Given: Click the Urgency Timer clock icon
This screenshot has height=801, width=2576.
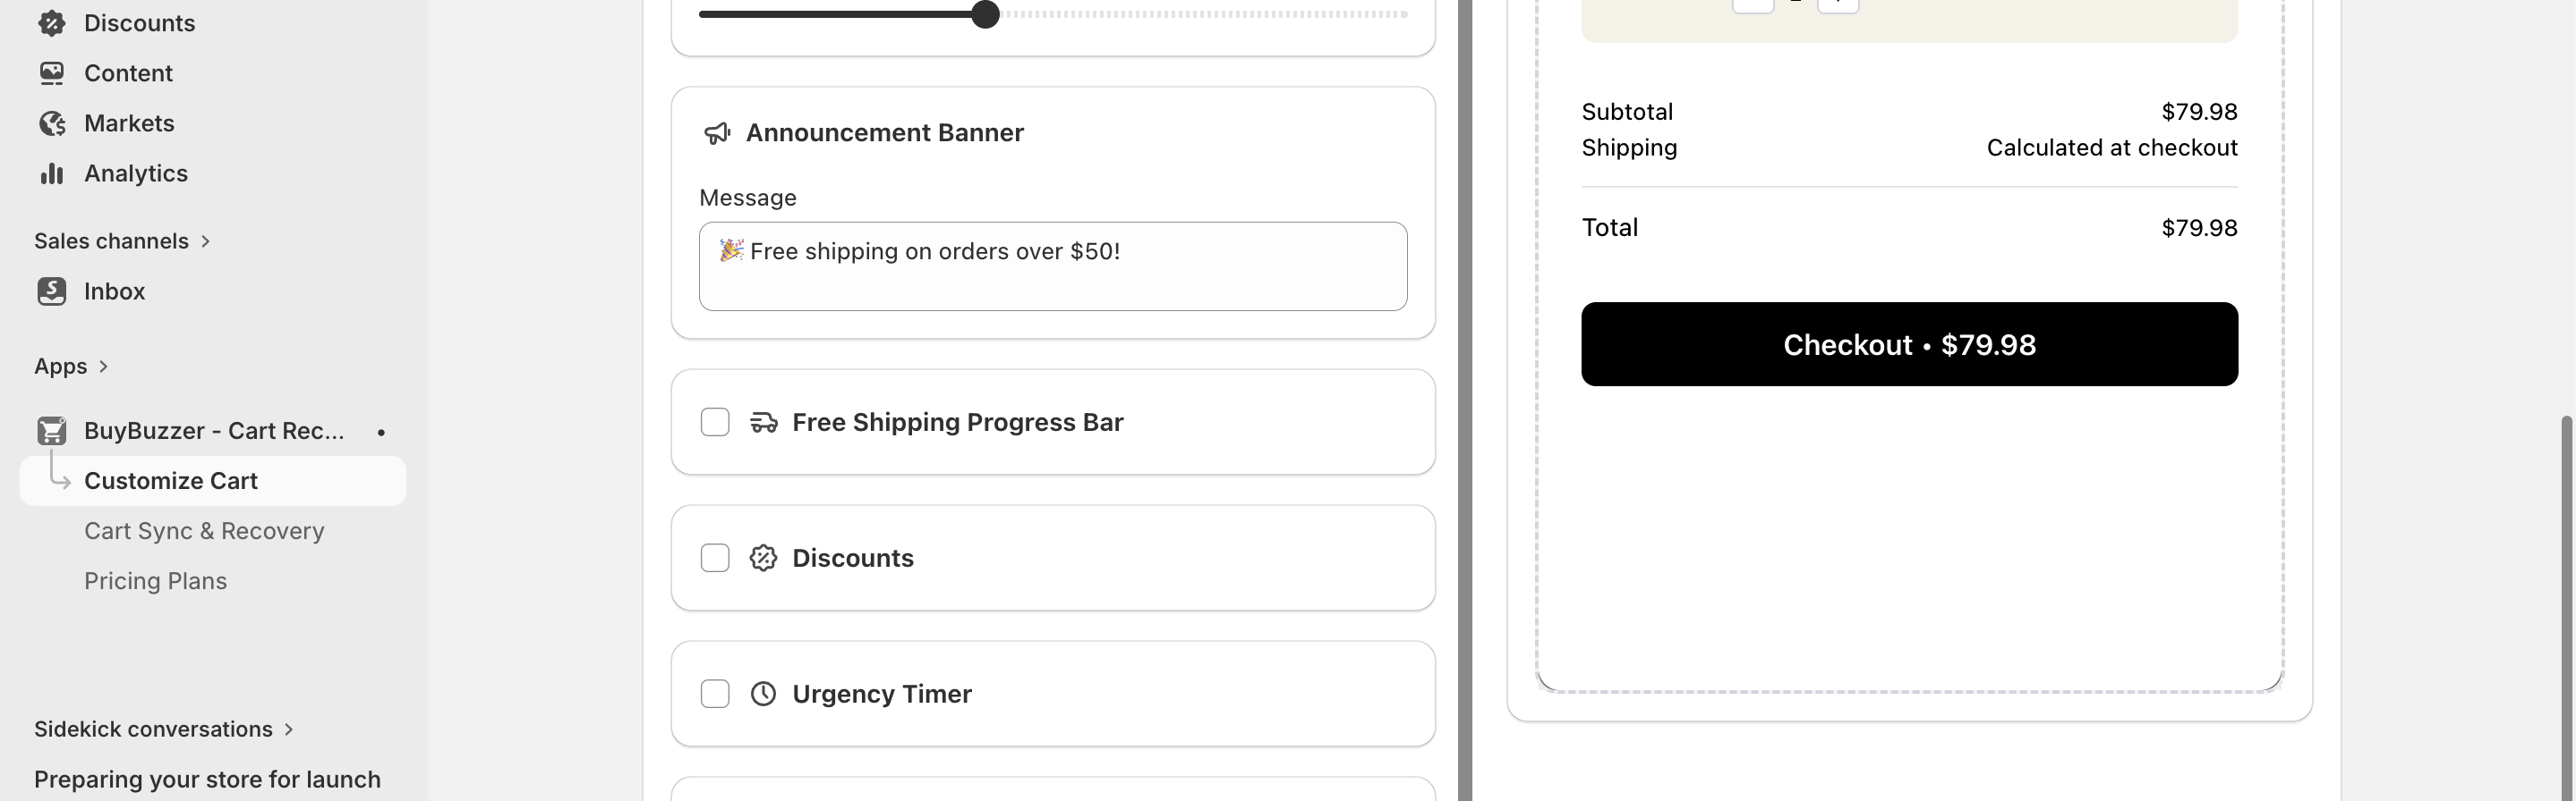Looking at the screenshot, I should coord(763,694).
